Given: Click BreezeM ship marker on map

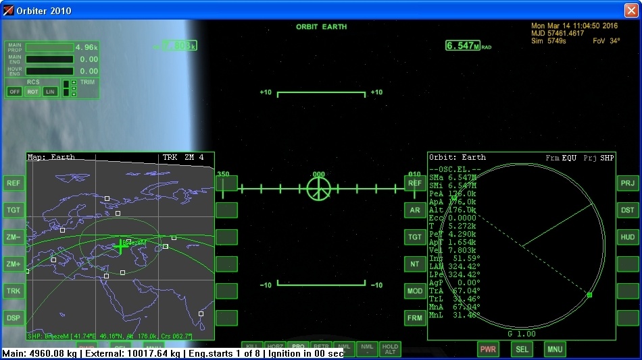Looking at the screenshot, I should click(x=121, y=246).
